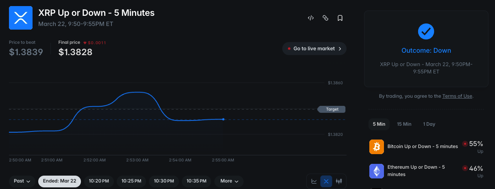Switch to the line chart view
The width and height of the screenshot is (495, 189).
[314, 181]
